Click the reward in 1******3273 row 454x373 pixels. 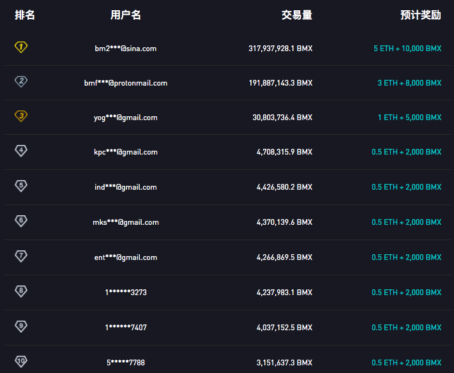coord(407,293)
